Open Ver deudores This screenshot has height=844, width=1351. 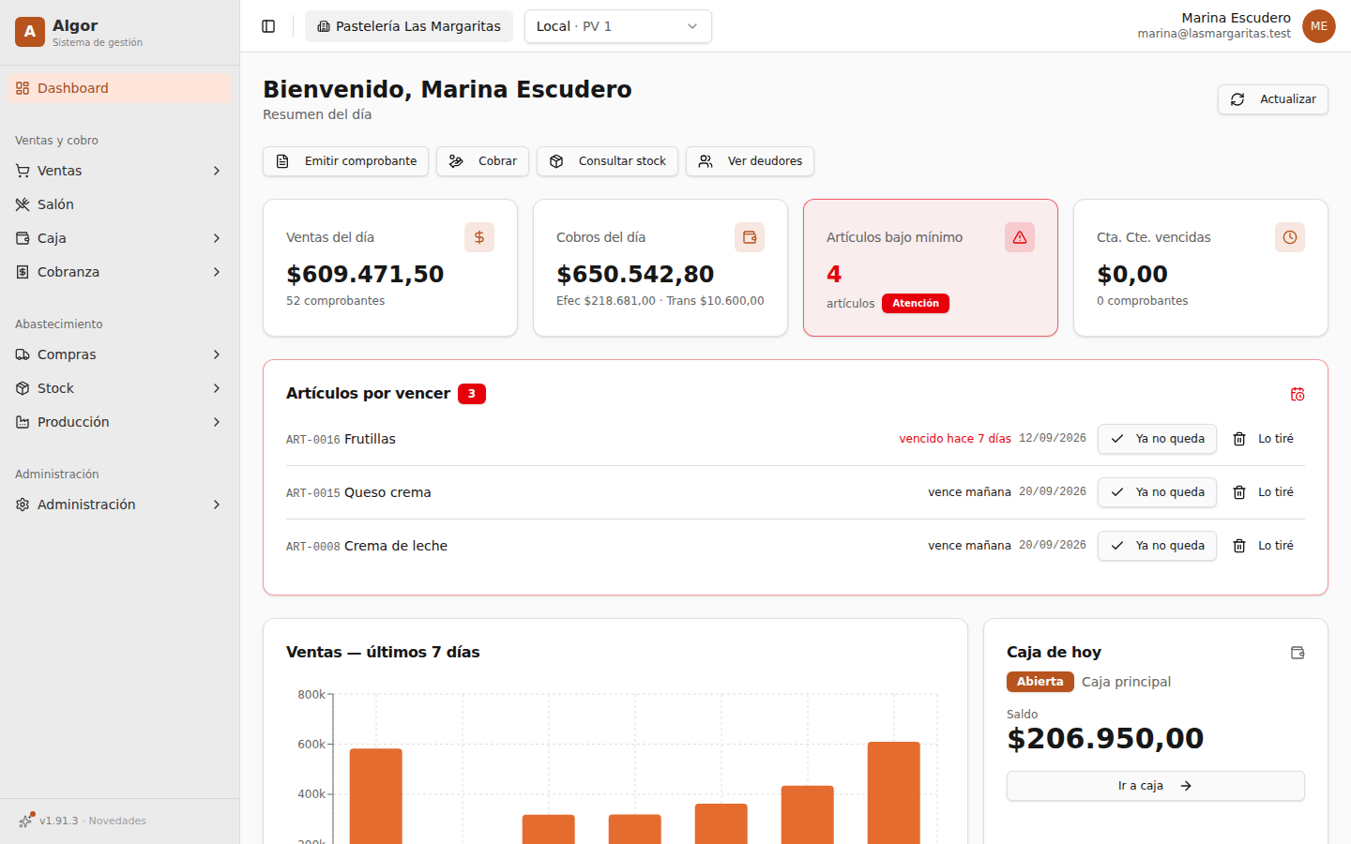[751, 161]
